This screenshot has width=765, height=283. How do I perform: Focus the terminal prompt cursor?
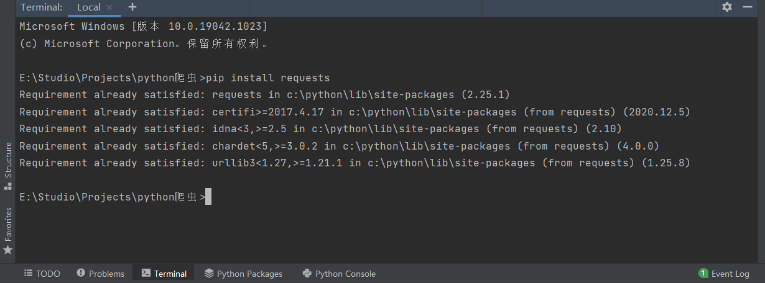[x=208, y=197]
